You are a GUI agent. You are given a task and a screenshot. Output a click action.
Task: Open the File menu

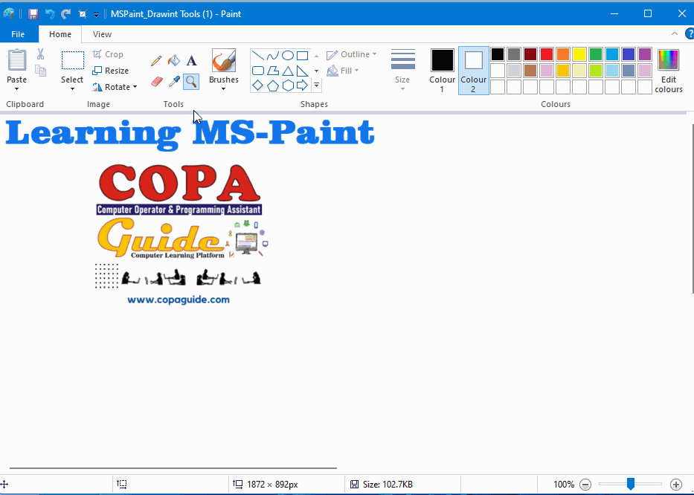click(18, 34)
